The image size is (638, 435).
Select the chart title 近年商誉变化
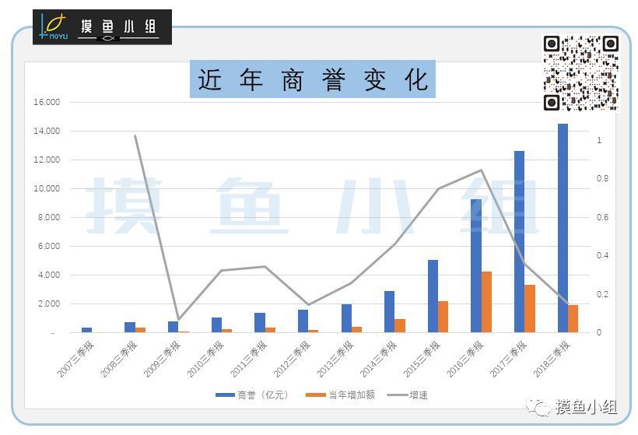pyautogui.click(x=313, y=80)
